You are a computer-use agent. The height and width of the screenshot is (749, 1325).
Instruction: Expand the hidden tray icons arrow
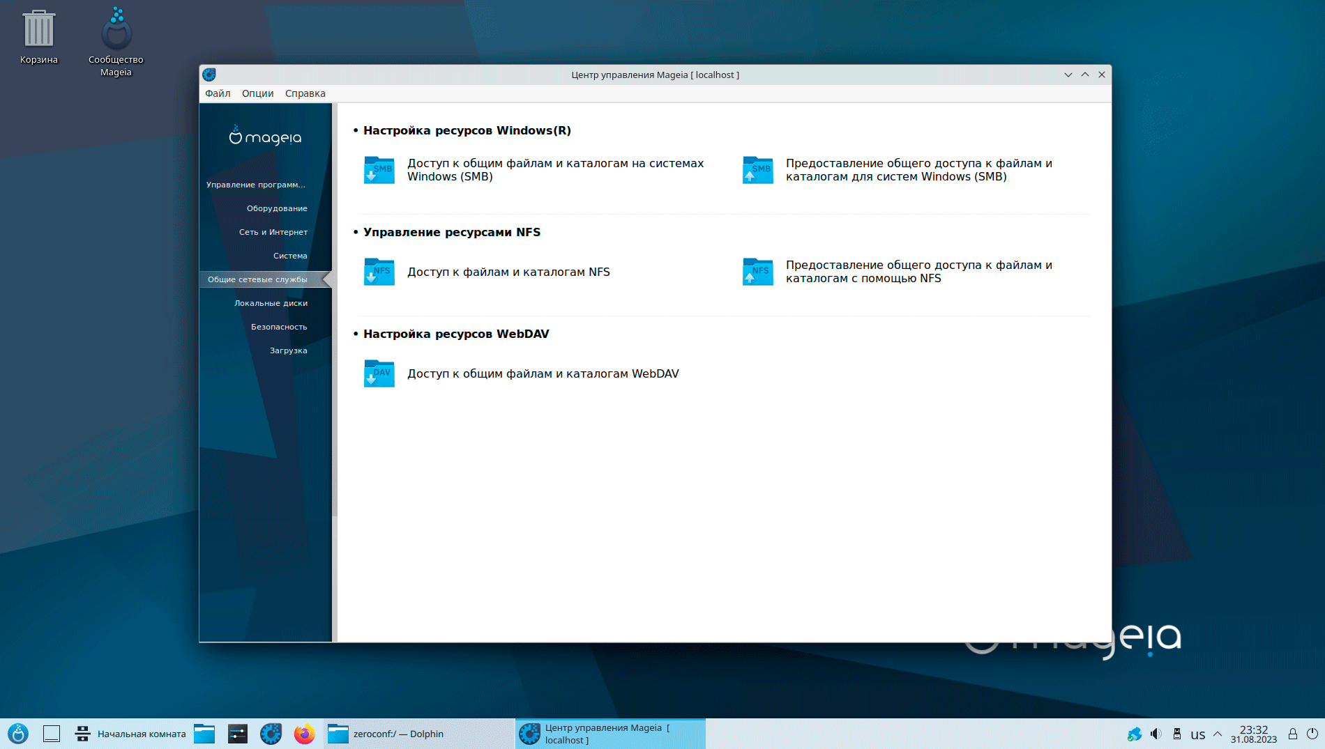pos(1218,734)
